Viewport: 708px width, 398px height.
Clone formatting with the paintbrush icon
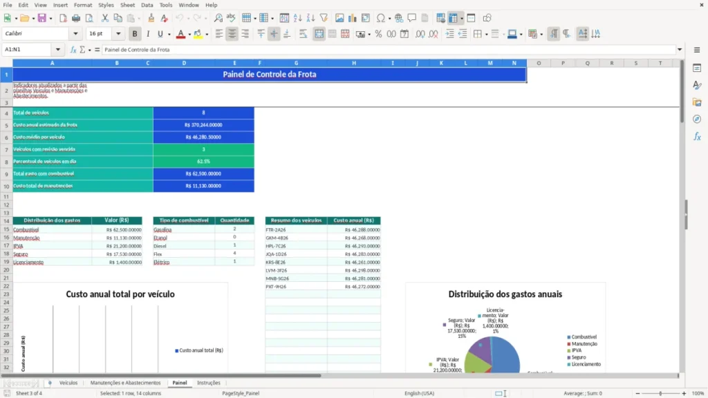151,18
